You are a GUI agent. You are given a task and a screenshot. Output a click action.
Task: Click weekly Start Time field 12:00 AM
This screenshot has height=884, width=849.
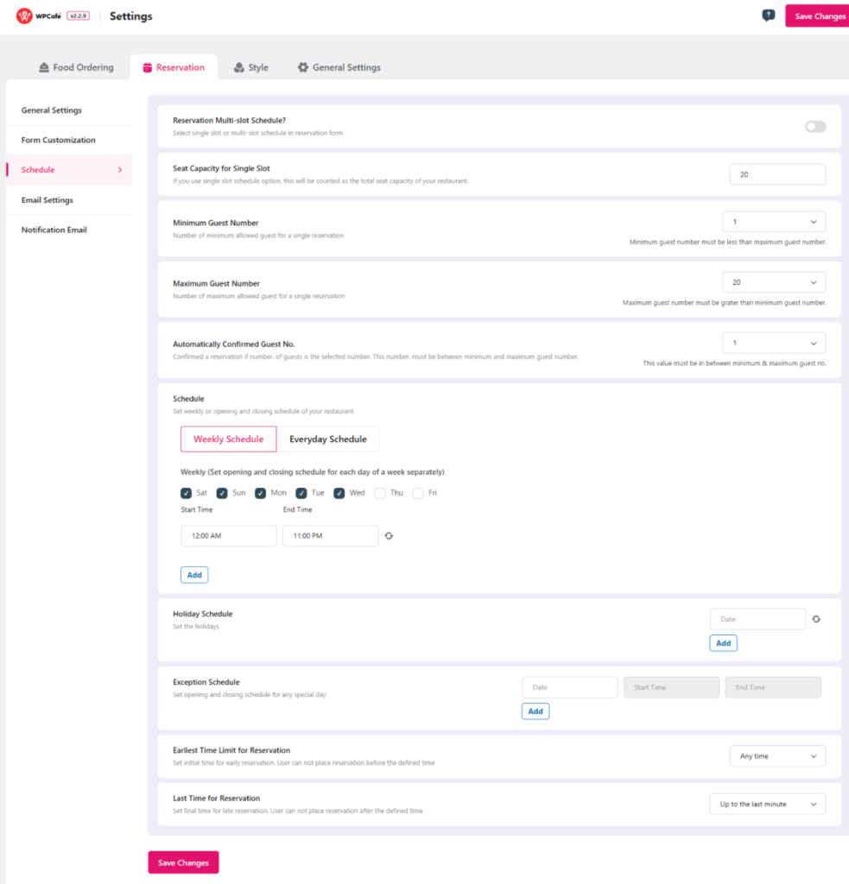pyautogui.click(x=229, y=535)
